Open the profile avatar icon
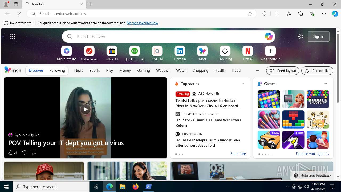This screenshot has height=192, width=341. (x=6, y=4)
